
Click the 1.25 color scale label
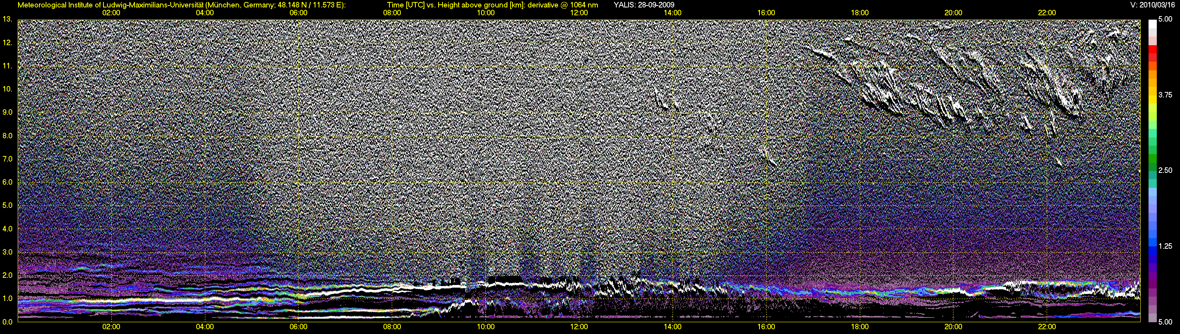click(1165, 246)
